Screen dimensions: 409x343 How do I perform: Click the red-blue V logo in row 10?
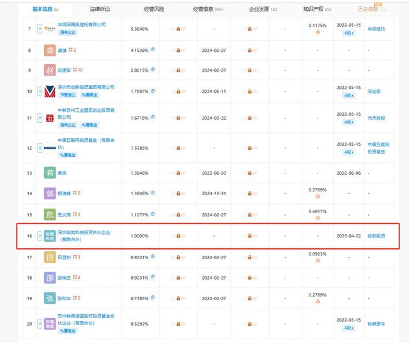point(50,92)
